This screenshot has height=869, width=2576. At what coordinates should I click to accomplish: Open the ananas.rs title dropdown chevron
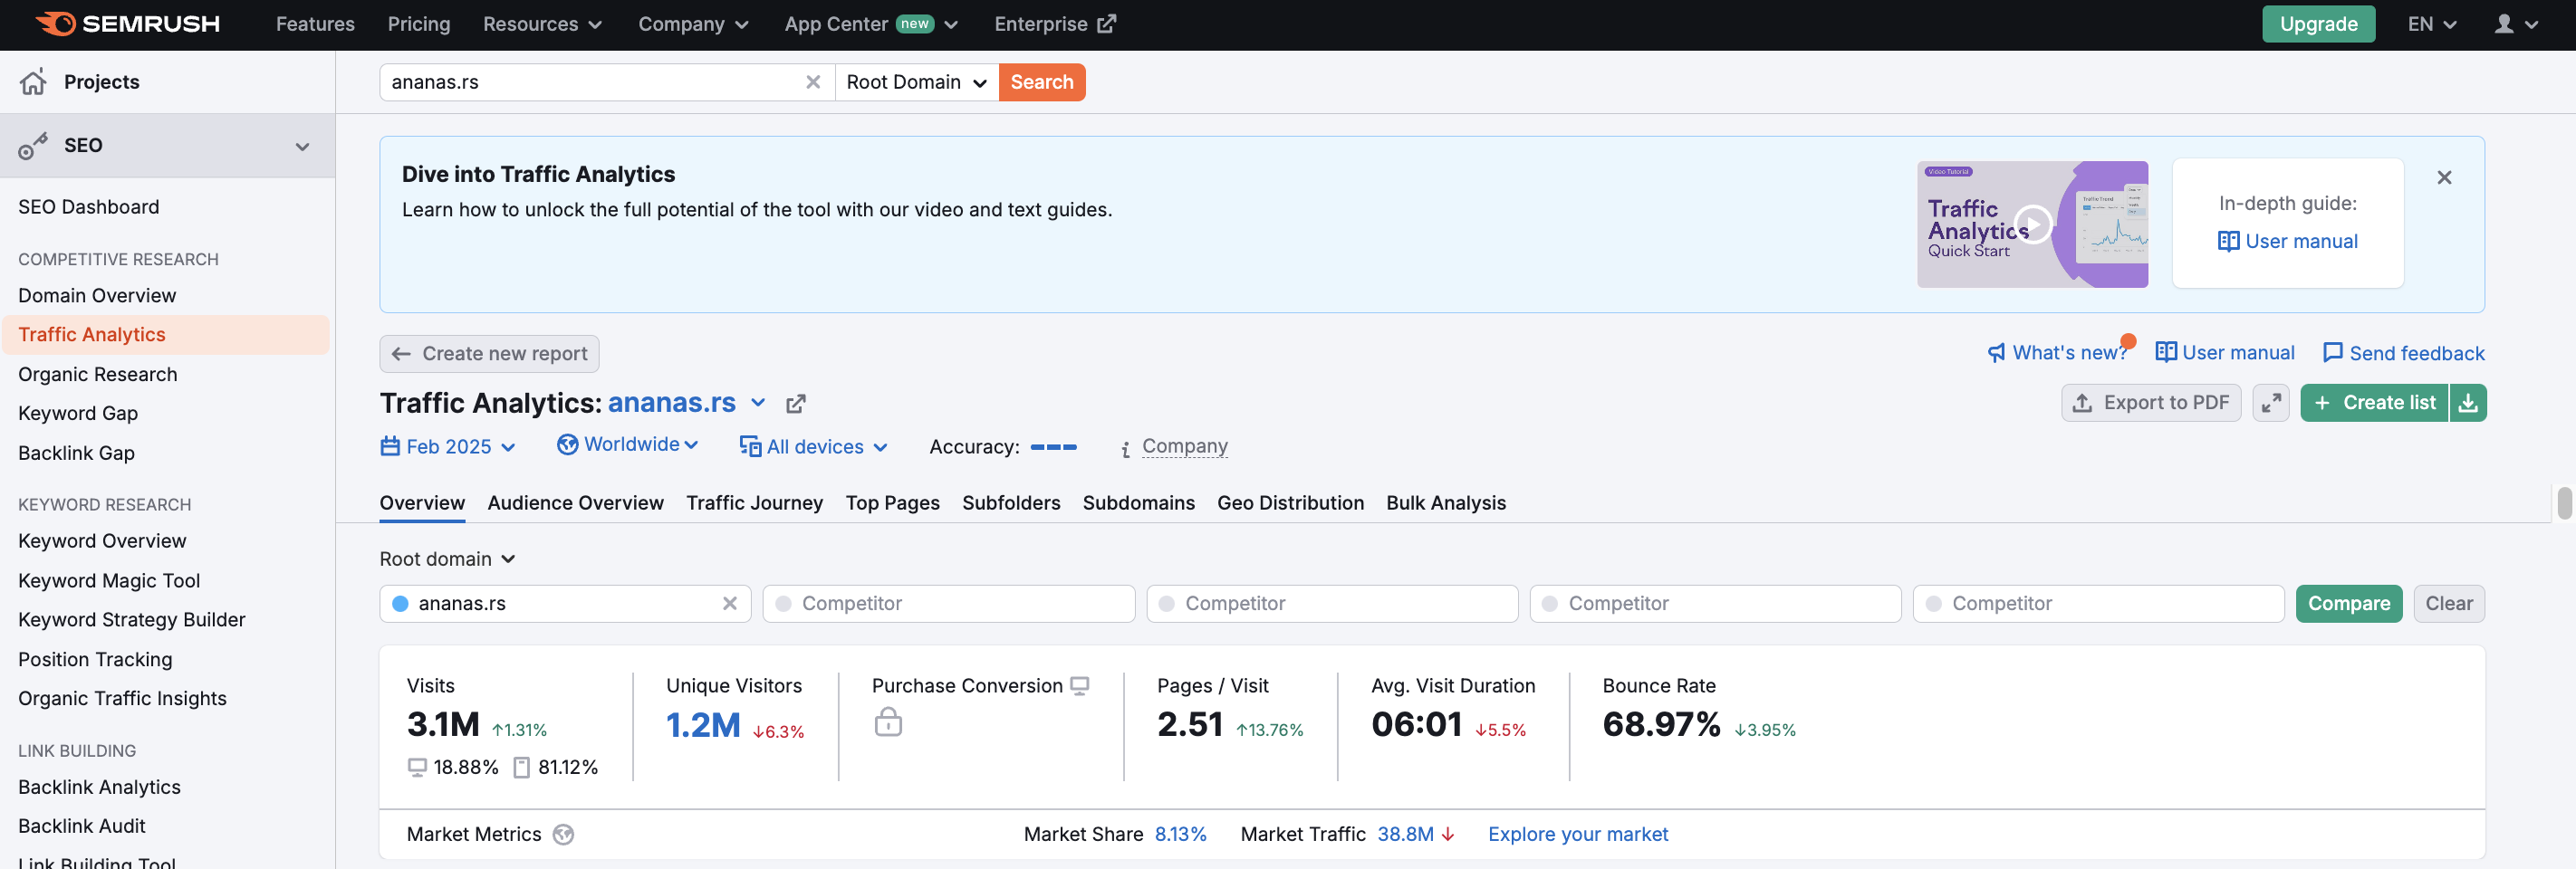[x=758, y=403]
